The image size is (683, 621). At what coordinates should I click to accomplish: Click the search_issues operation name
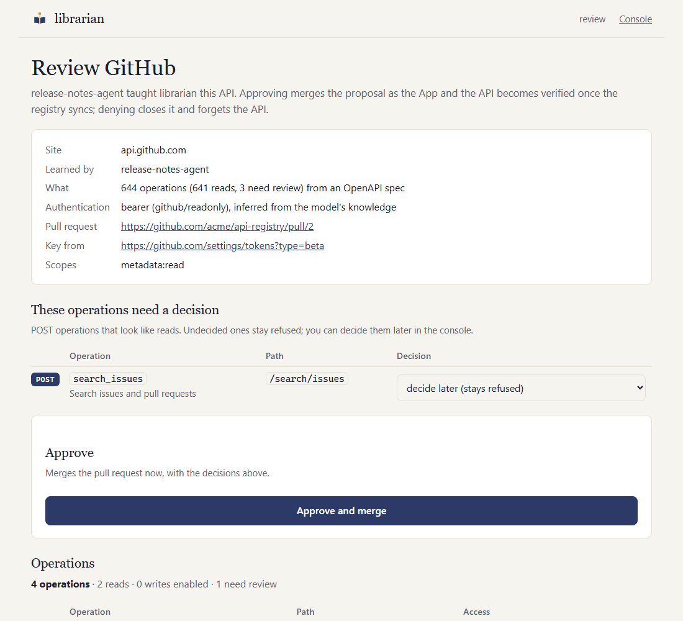(x=108, y=379)
